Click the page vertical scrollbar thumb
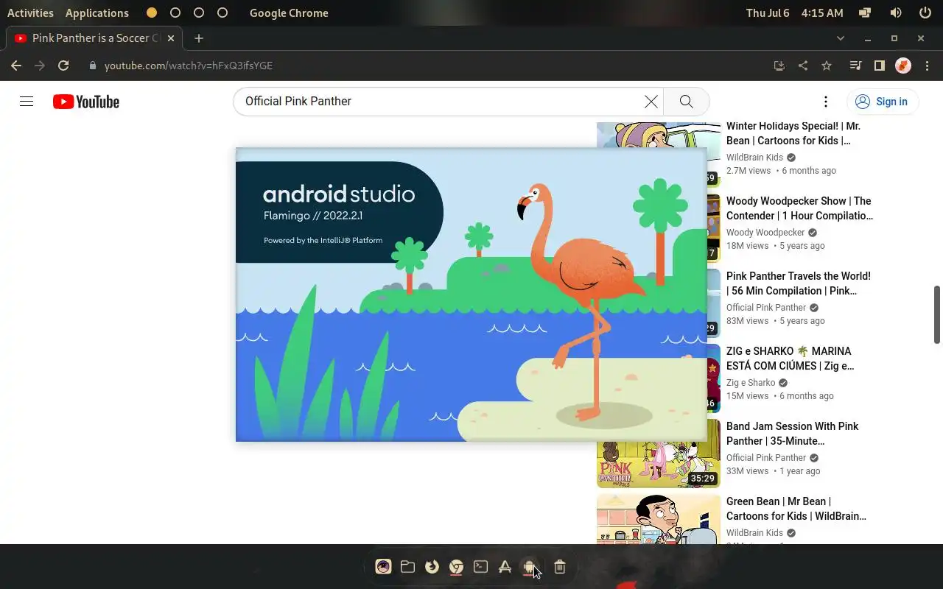The width and height of the screenshot is (943, 589). [937, 314]
